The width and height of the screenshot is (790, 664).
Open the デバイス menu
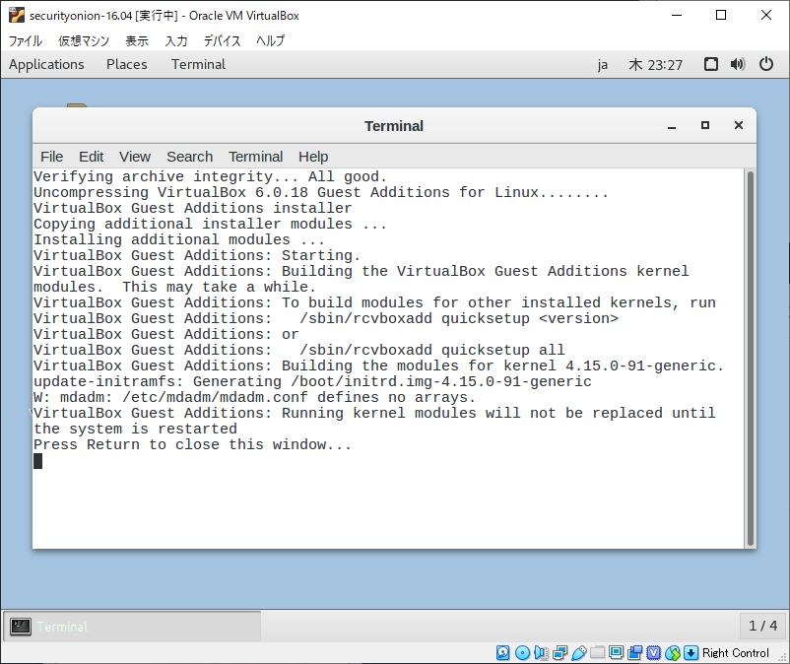pyautogui.click(x=222, y=40)
